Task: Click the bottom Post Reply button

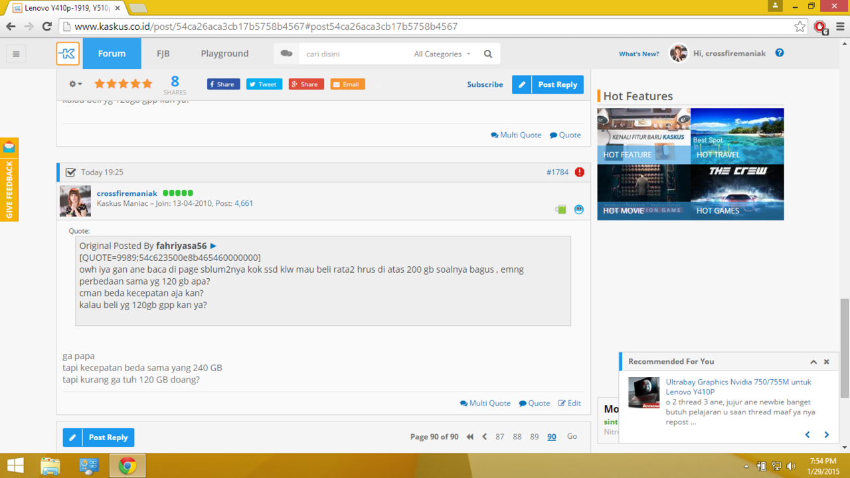Action: tap(99, 438)
